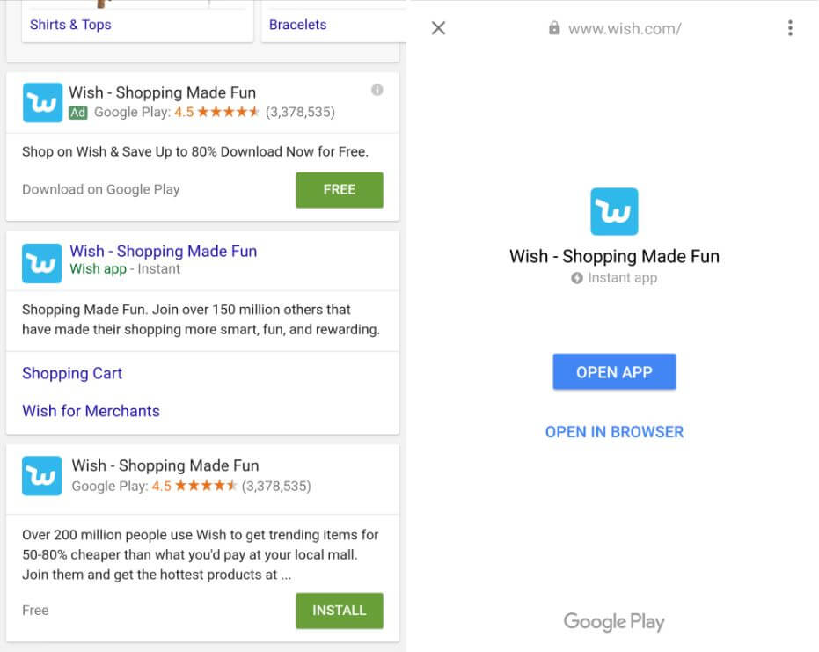Viewport: 819px width, 652px height.
Task: Open the Shopping Cart sitelink
Action: coord(72,373)
